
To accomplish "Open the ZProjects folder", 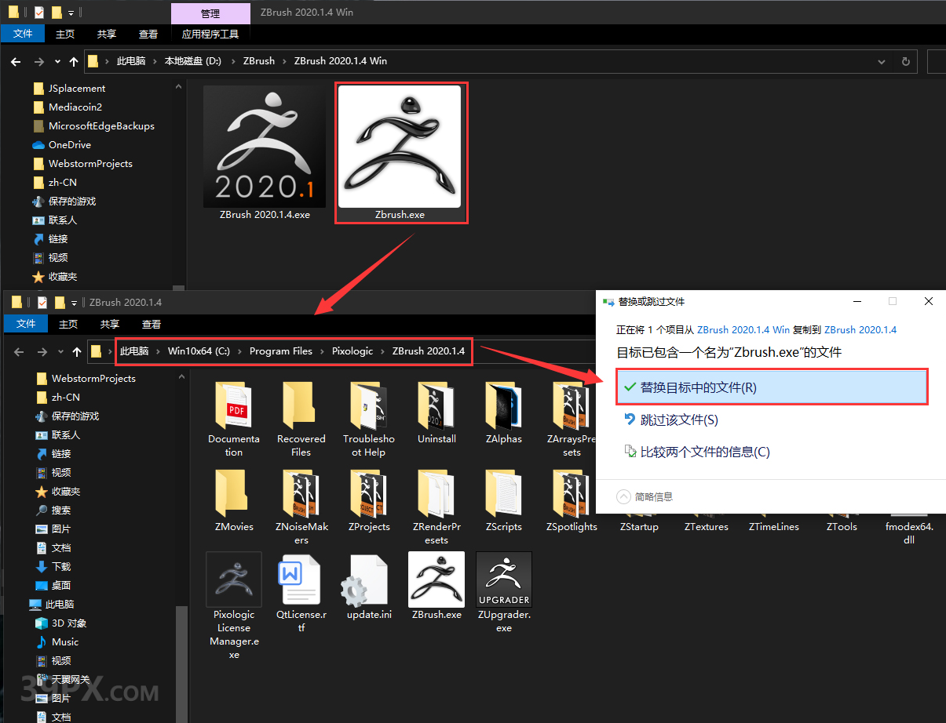I will (368, 502).
